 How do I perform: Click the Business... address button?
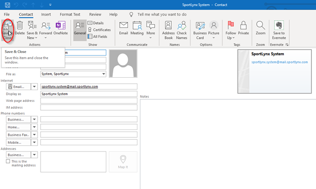[x=18, y=155]
